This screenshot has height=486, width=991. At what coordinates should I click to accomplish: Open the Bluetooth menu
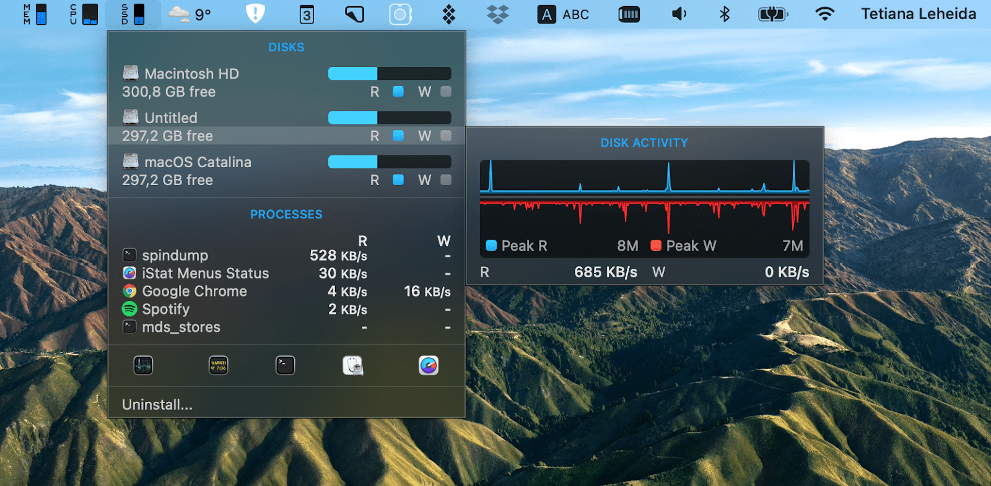725,14
